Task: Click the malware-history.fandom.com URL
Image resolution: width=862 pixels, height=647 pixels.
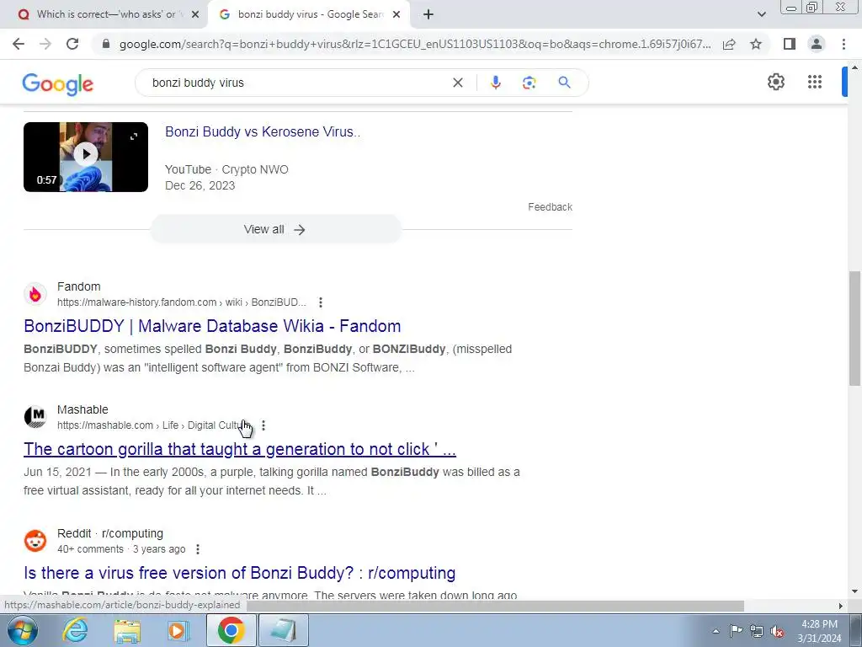Action: coord(182,302)
